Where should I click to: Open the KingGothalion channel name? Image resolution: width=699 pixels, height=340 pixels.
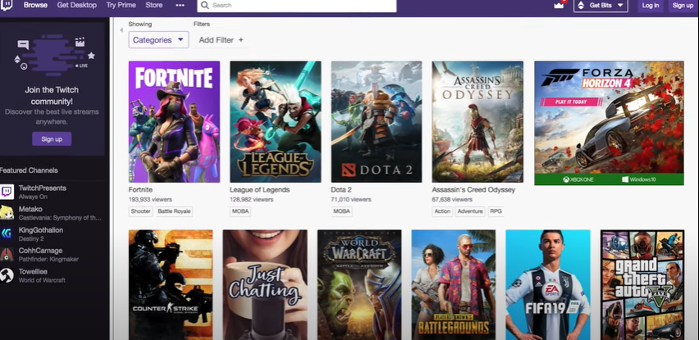[40, 230]
